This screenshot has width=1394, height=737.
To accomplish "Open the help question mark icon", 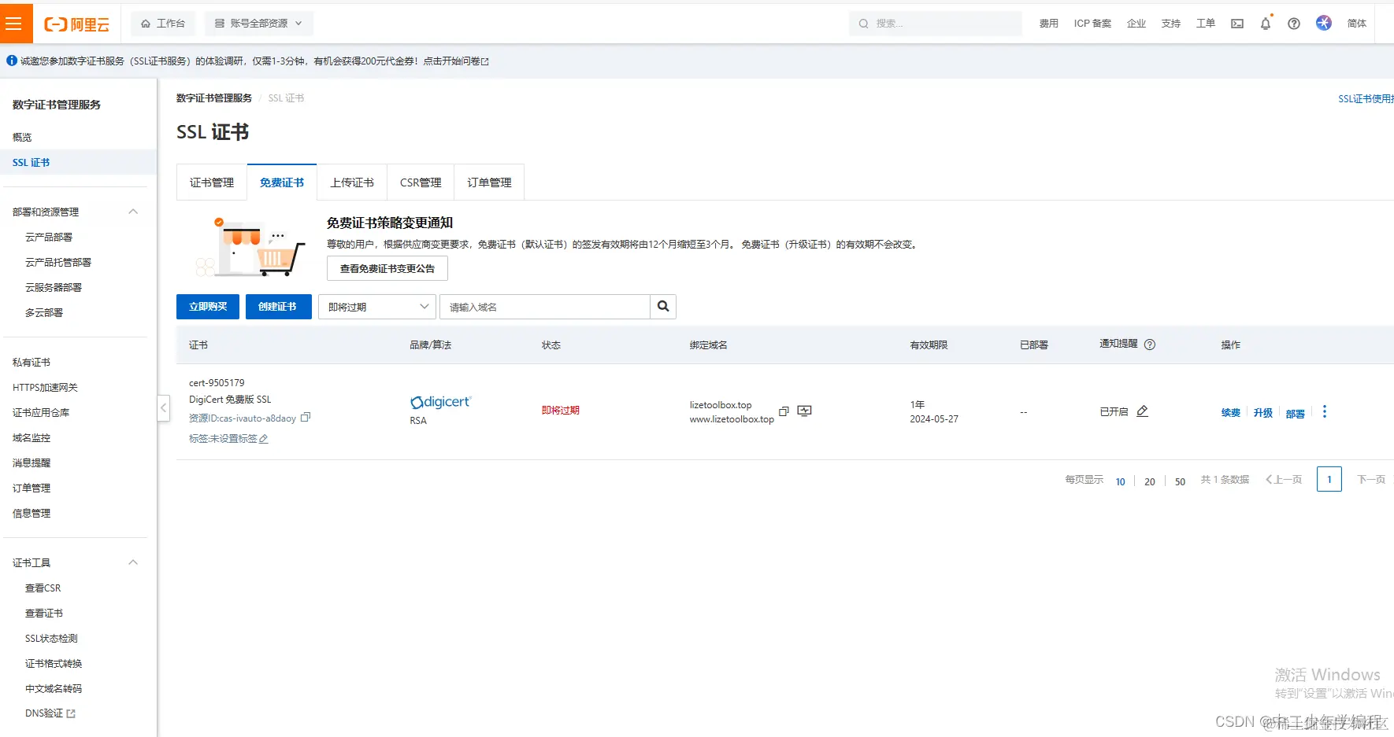I will point(1292,24).
